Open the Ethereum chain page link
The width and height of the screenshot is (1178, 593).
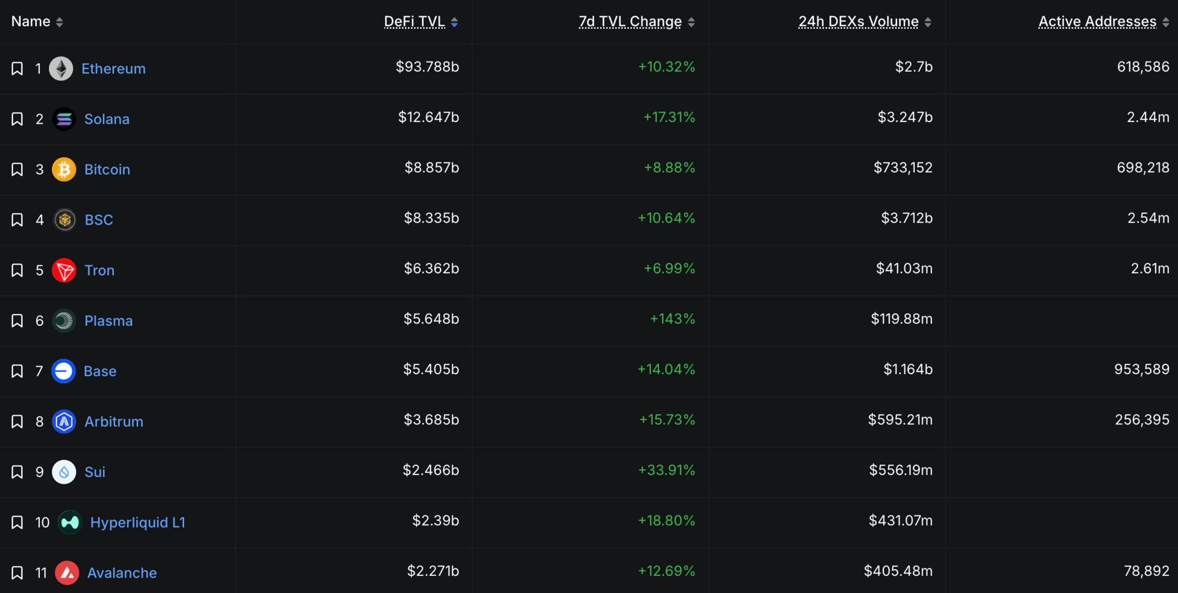tap(114, 69)
